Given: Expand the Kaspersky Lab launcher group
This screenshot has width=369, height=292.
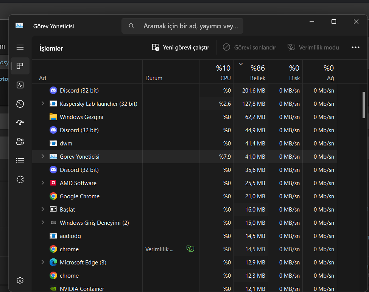Looking at the screenshot, I should tap(43, 104).
